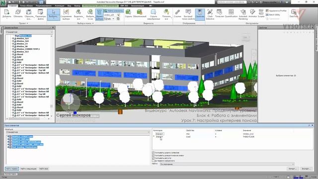Open the DataTools icon
This screenshot has width=318, height=179.
294,13
